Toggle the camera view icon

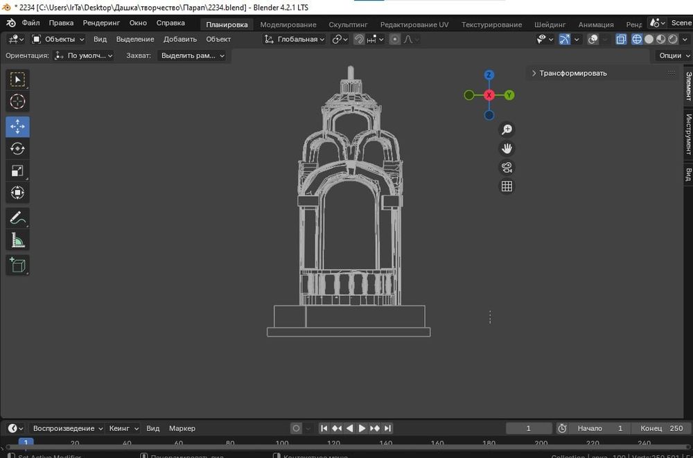point(507,168)
